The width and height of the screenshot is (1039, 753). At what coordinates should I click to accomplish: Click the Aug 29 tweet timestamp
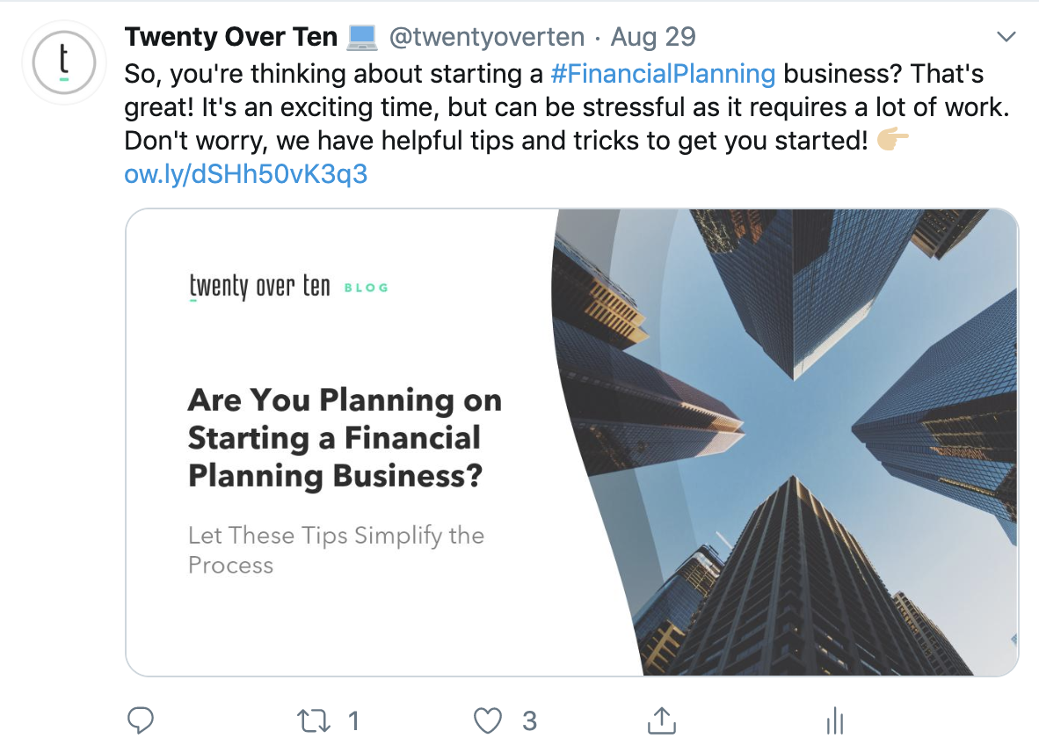652,37
